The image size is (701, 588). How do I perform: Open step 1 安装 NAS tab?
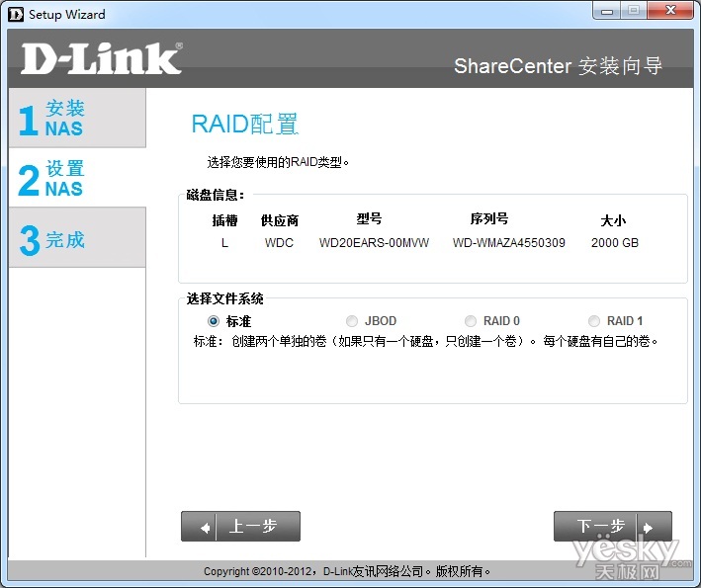tap(77, 118)
